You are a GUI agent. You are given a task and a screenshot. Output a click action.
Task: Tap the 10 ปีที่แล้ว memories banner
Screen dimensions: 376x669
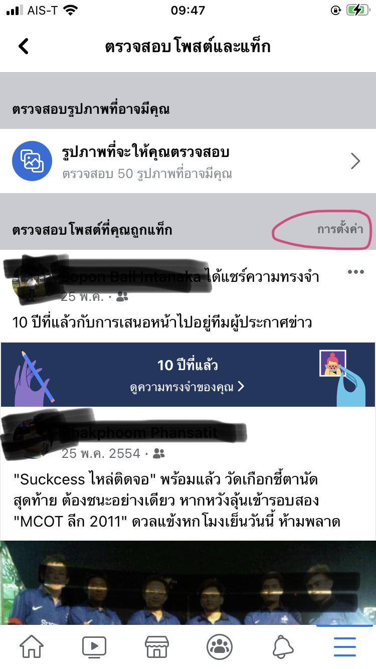pyautogui.click(x=188, y=375)
